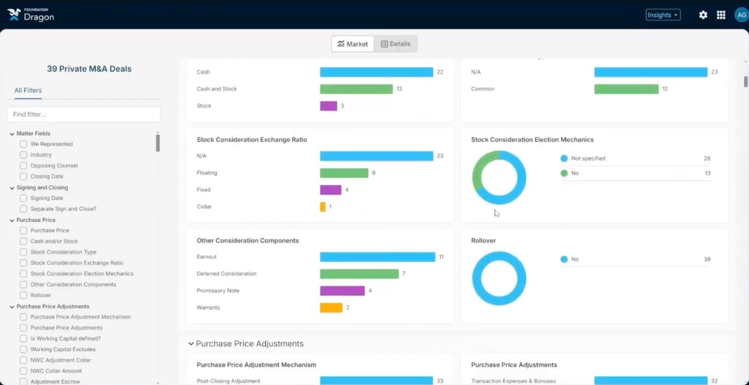Click the main page scrollbar thumb

(746, 82)
